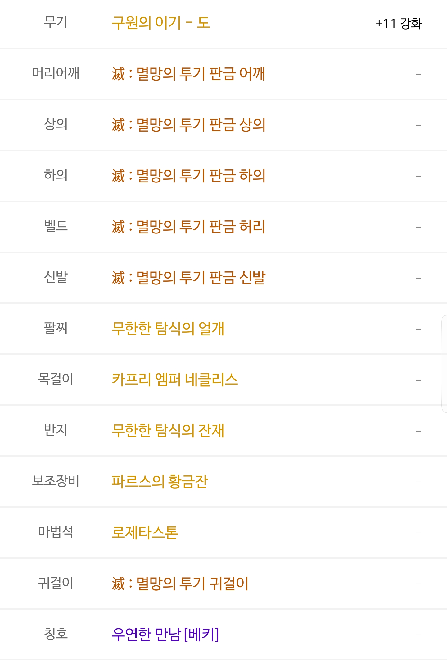Open the top armor 멸망의 투기 판금 상의
The width and height of the screenshot is (447, 660).
click(188, 125)
